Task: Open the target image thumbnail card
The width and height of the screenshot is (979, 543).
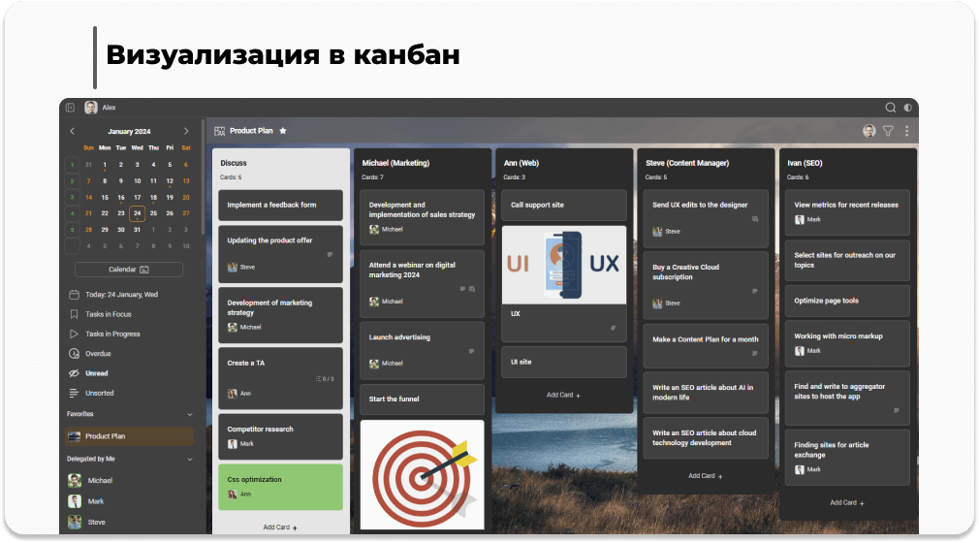Action: click(422, 474)
